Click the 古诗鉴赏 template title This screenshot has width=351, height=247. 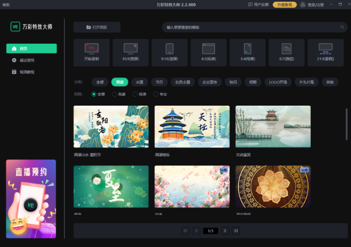pyautogui.click(x=243, y=154)
